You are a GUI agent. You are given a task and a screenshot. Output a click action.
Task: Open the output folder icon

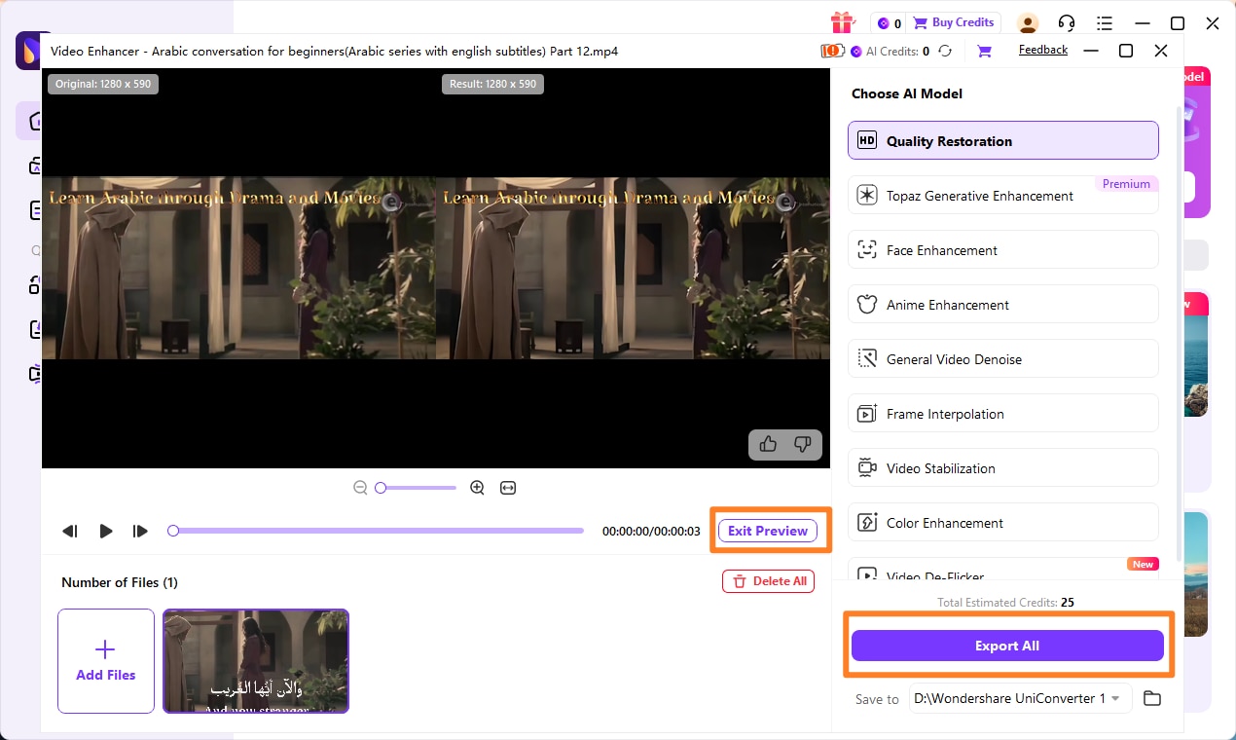tap(1152, 698)
